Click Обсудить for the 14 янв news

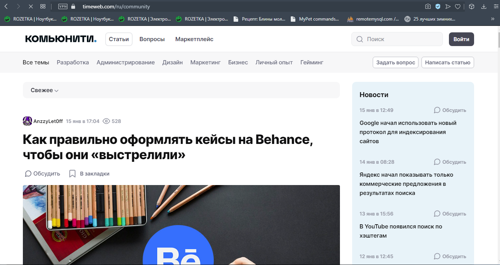click(450, 162)
